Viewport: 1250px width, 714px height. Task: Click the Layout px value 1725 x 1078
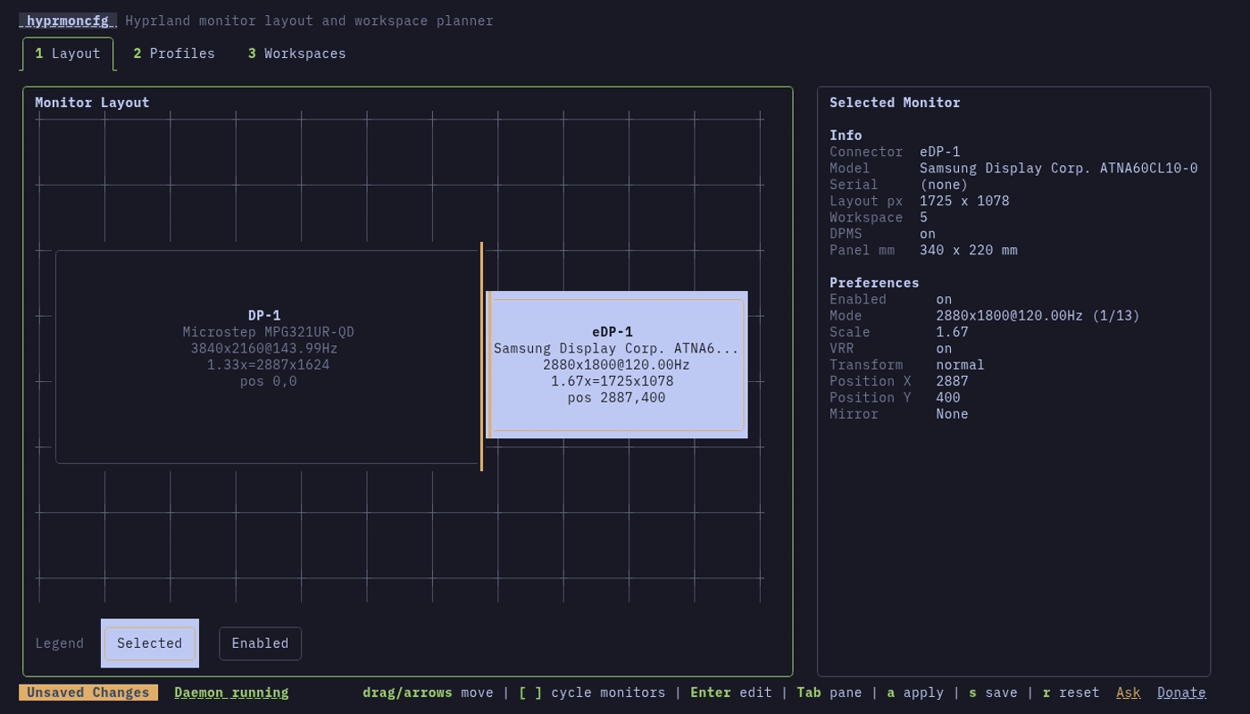pos(964,202)
